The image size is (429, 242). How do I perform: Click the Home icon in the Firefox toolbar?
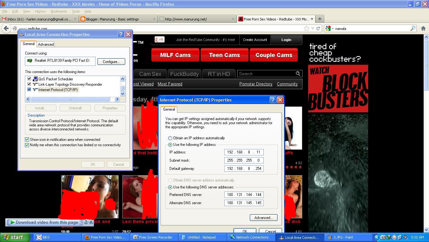423,28
